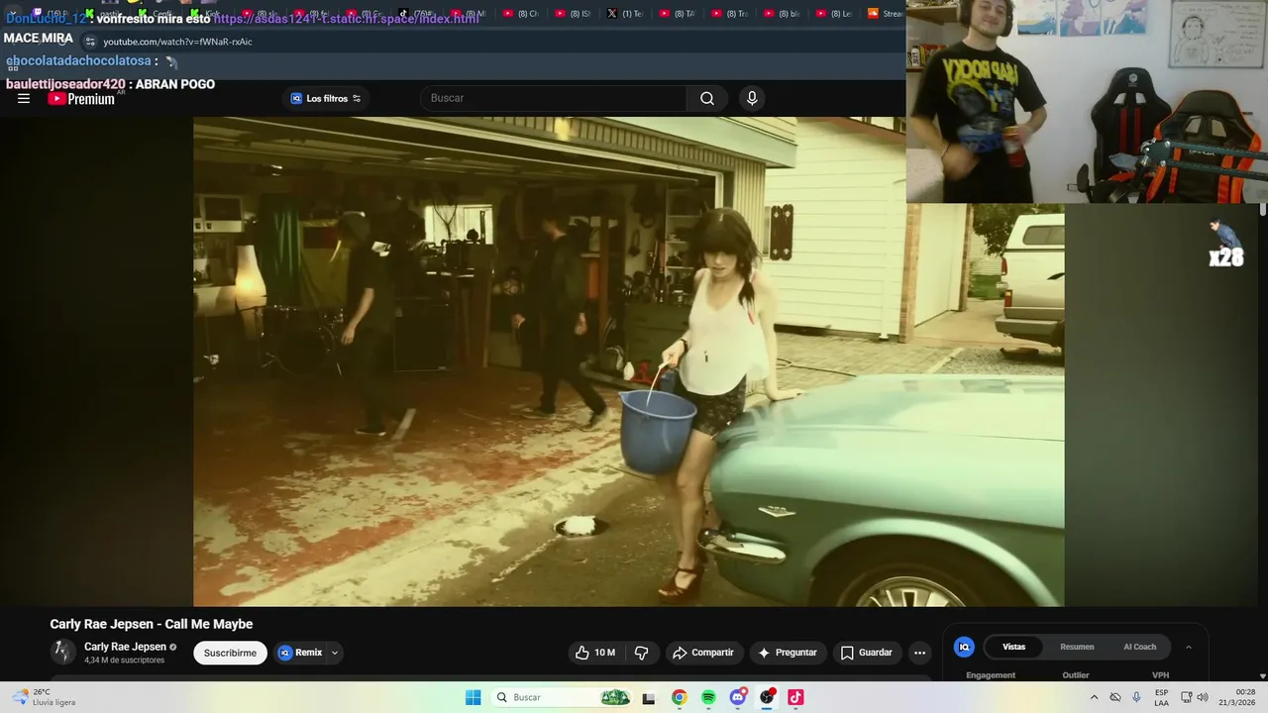Click the system tray microphone icon

1136,697
